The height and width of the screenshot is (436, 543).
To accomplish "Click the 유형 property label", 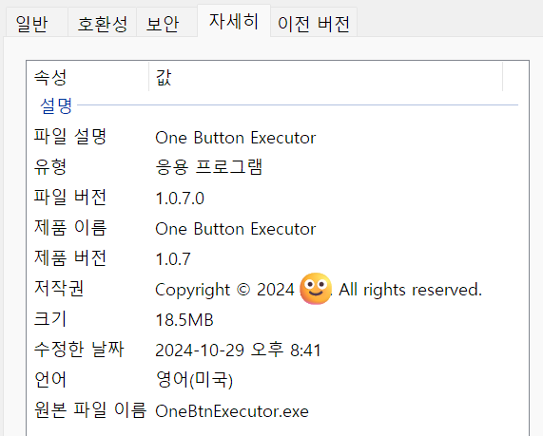I will click(x=49, y=167).
